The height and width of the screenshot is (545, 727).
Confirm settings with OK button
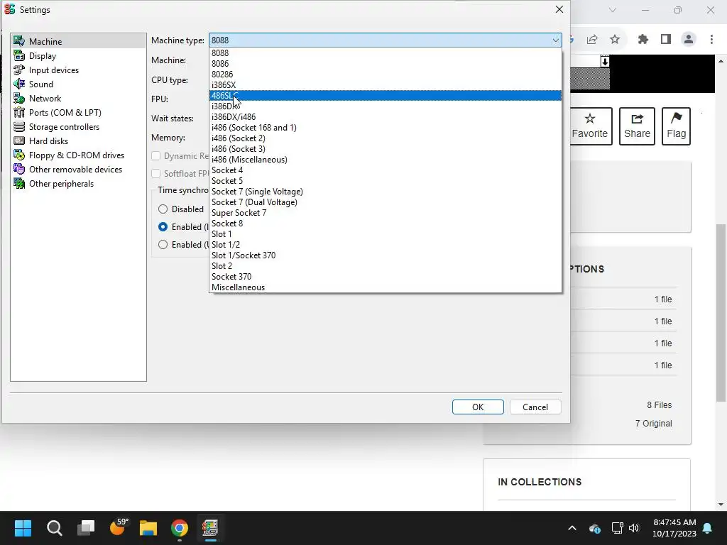click(x=478, y=407)
